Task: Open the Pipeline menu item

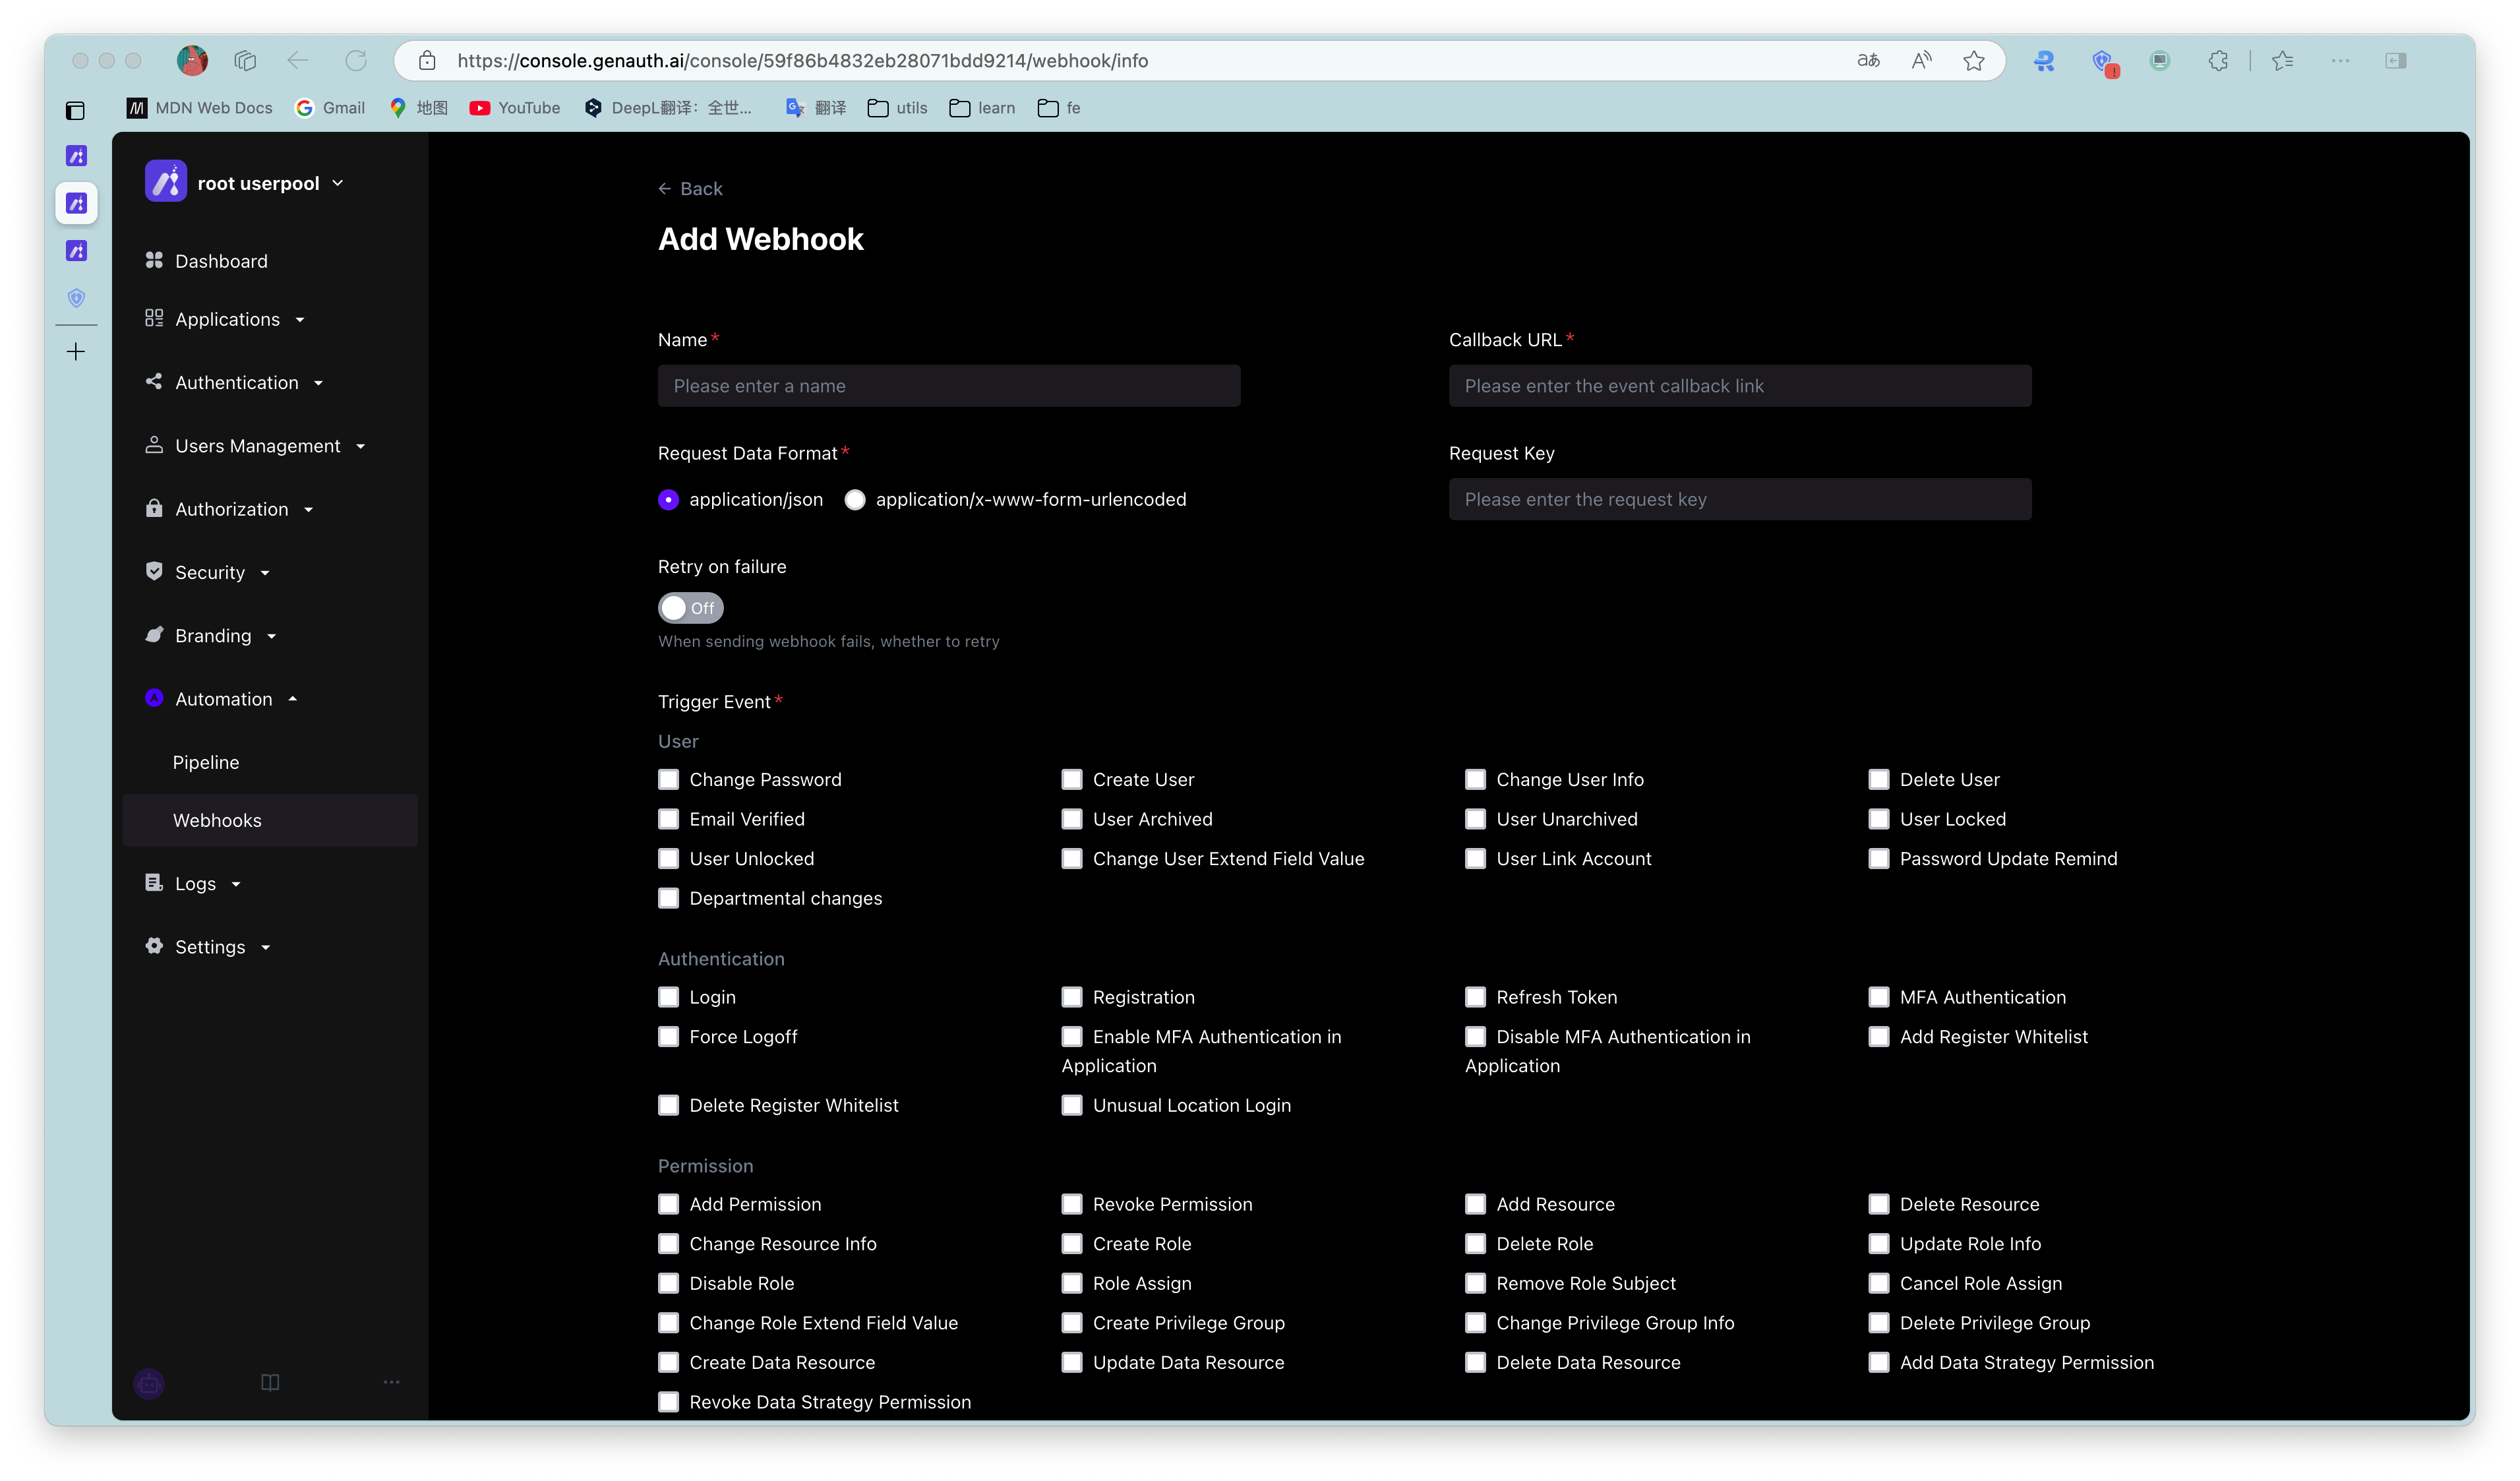Action: click(206, 762)
